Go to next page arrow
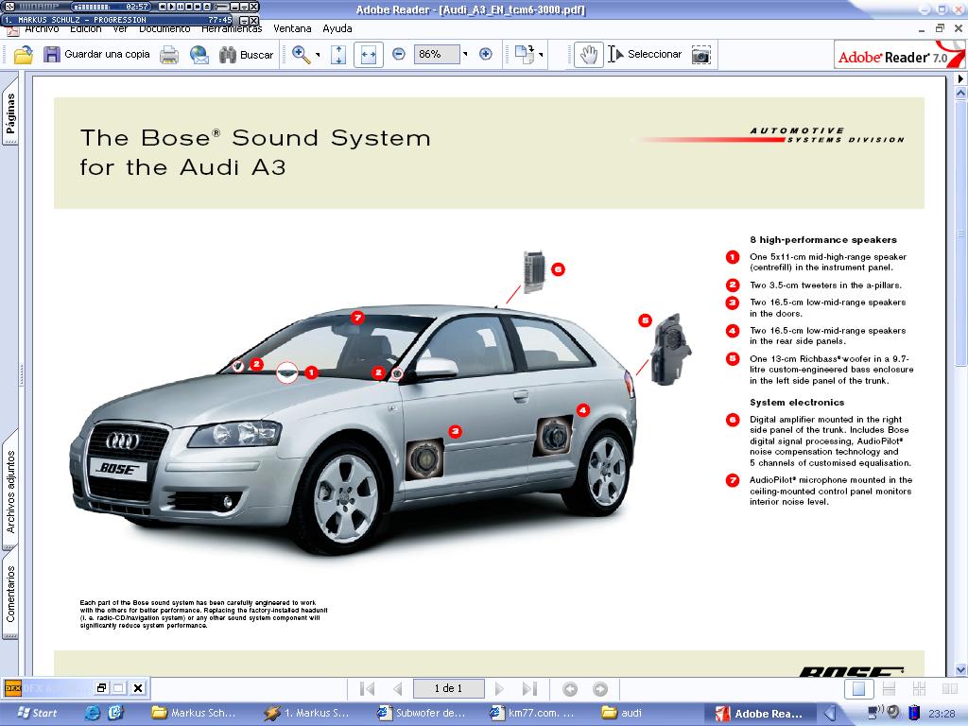The image size is (968, 726). [499, 688]
